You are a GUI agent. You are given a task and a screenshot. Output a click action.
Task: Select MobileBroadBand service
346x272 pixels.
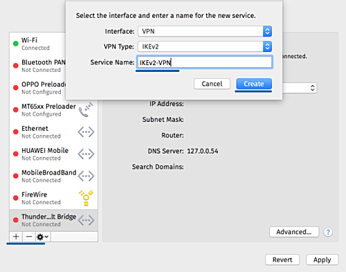[x=53, y=176]
